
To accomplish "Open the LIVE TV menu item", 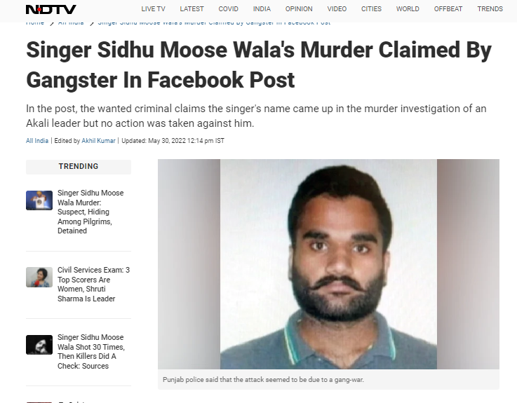I will [153, 9].
